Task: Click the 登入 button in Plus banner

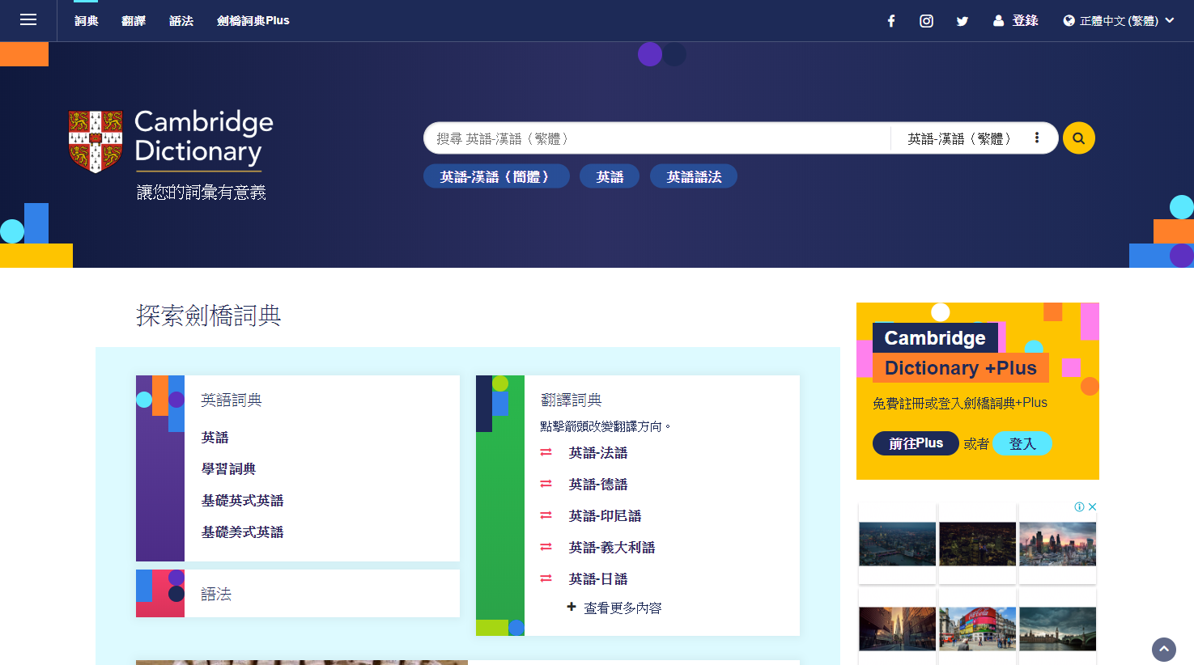Action: pos(1022,443)
